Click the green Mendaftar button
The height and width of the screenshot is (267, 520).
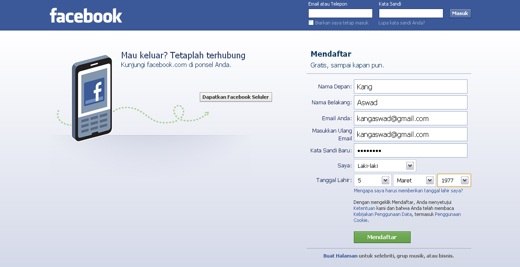[382, 237]
